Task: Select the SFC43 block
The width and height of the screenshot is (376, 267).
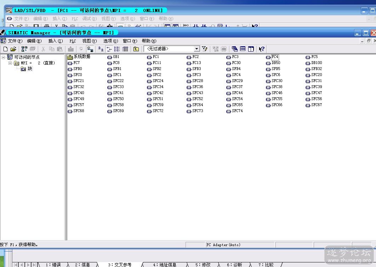Action: [195, 93]
